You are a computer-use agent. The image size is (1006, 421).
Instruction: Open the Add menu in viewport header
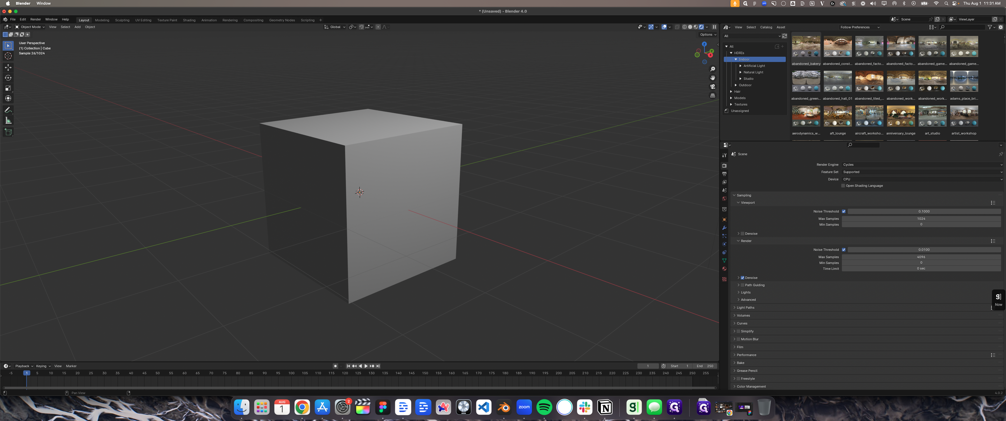77,27
